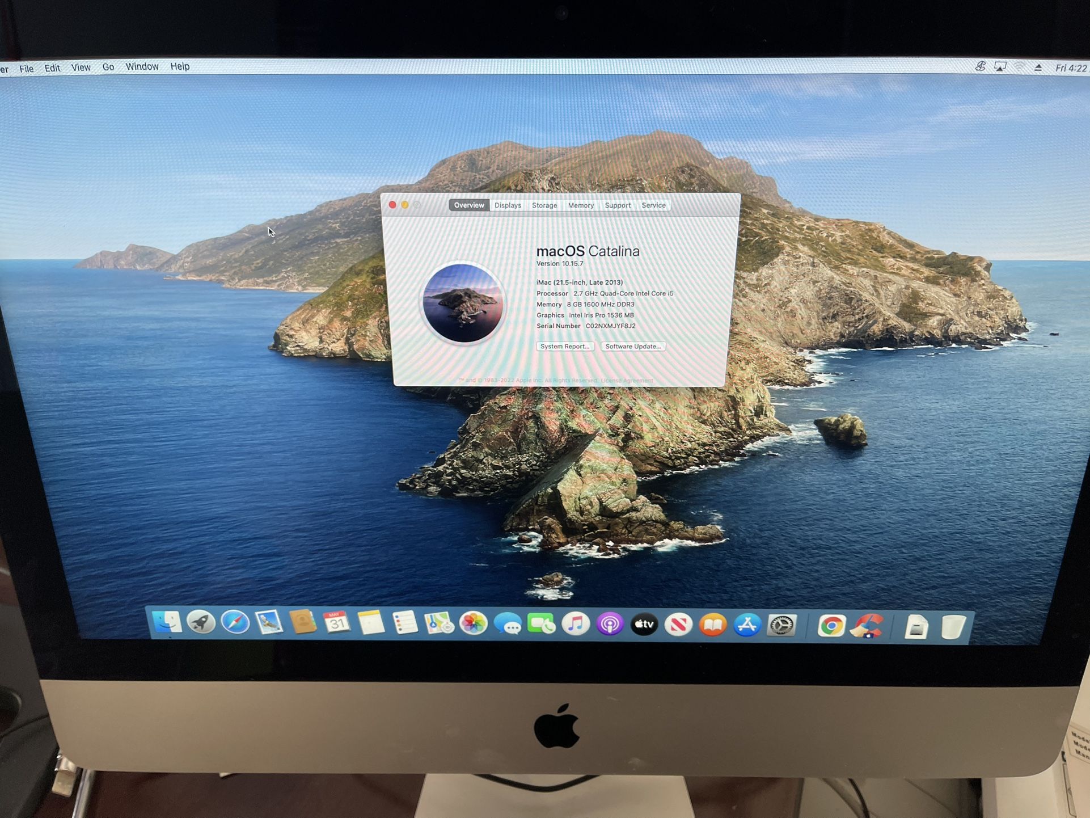Open the Go menu
Image resolution: width=1090 pixels, height=818 pixels.
108,67
